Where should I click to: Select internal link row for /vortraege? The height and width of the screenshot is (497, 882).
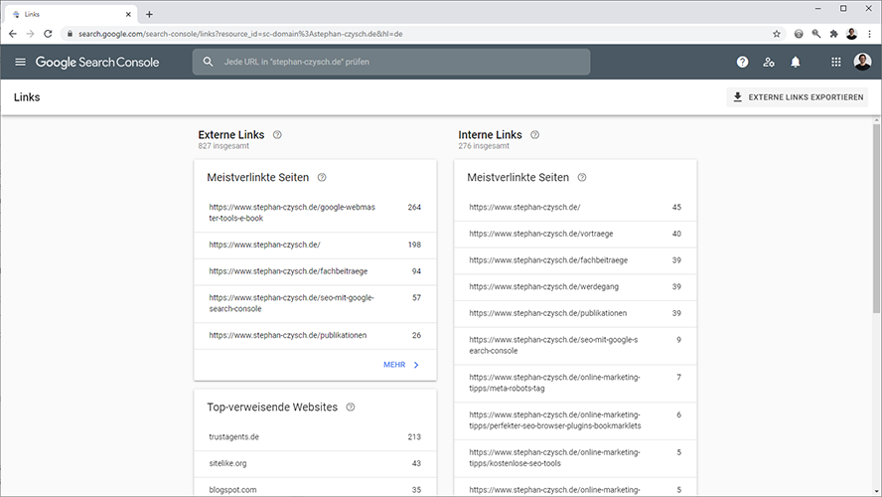(575, 234)
